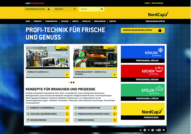Switch to the second carousel slide dot

(71, 82)
